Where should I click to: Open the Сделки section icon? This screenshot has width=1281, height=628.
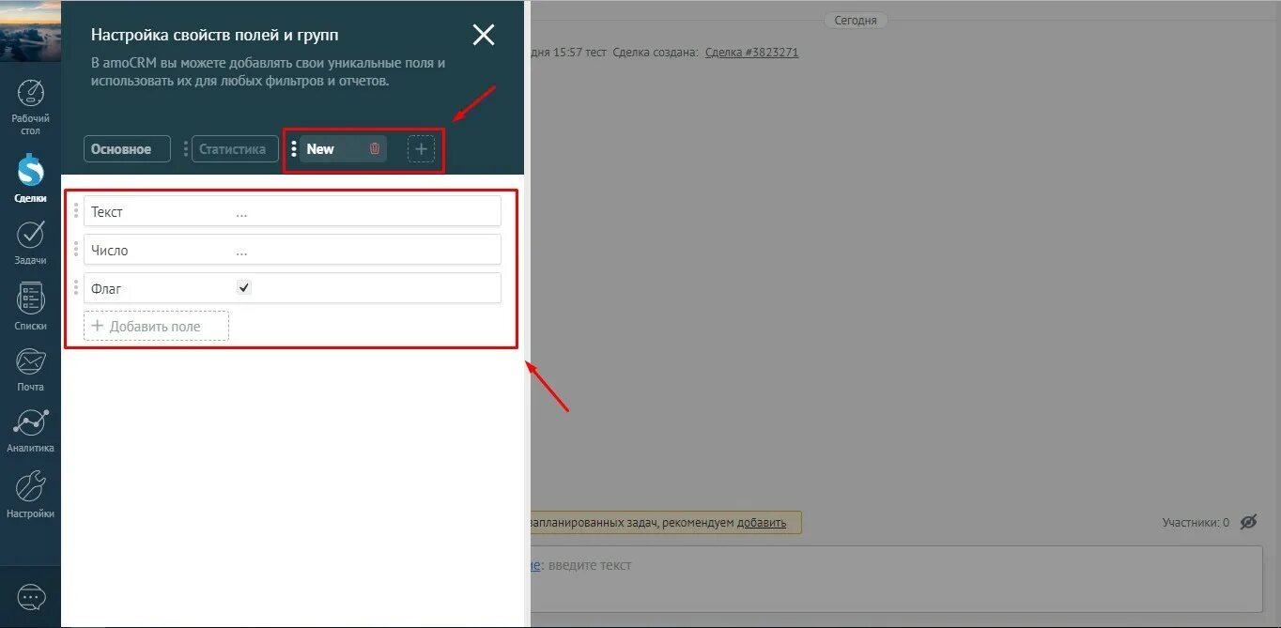(31, 171)
